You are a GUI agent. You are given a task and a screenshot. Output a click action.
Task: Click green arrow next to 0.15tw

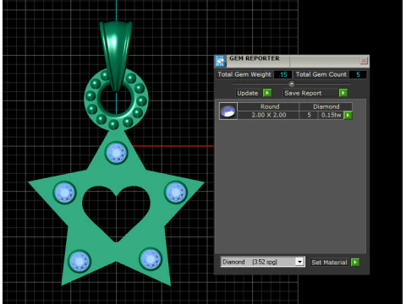pyautogui.click(x=348, y=115)
